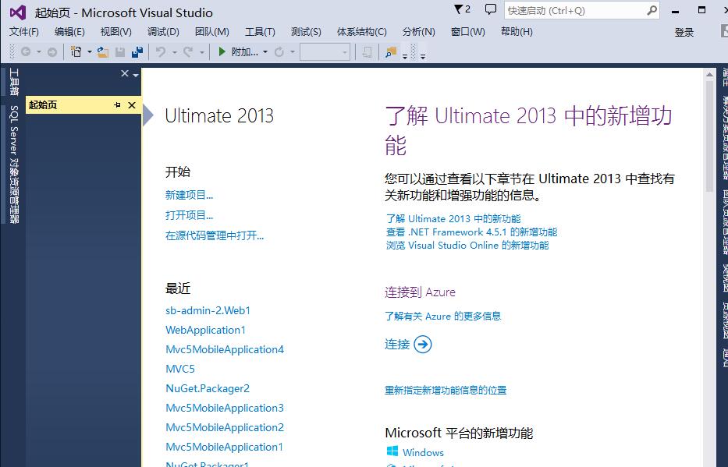The width and height of the screenshot is (728, 467).
Task: Click the Open File folder icon
Action: (x=103, y=52)
